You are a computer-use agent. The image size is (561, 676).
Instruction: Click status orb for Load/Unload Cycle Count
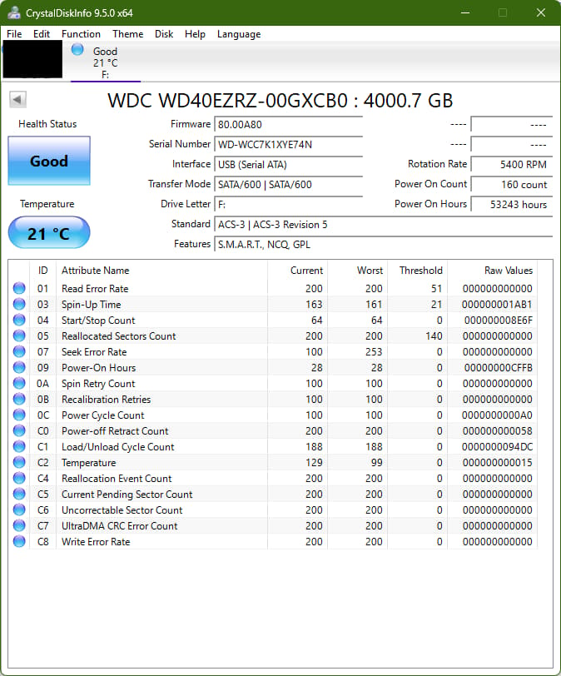click(19, 446)
